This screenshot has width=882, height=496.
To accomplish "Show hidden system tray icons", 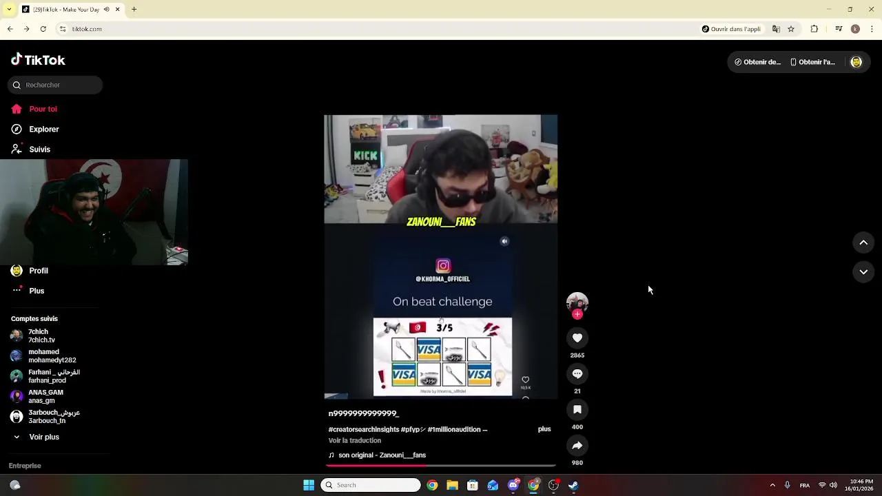I will click(772, 485).
